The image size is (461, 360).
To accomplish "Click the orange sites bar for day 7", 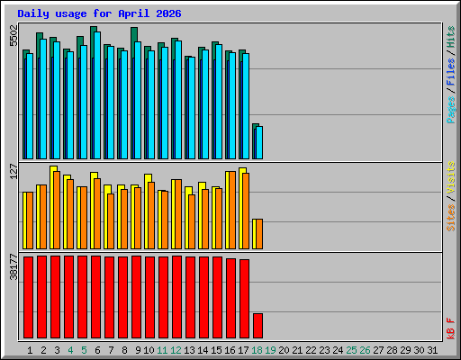I will pos(111,221).
